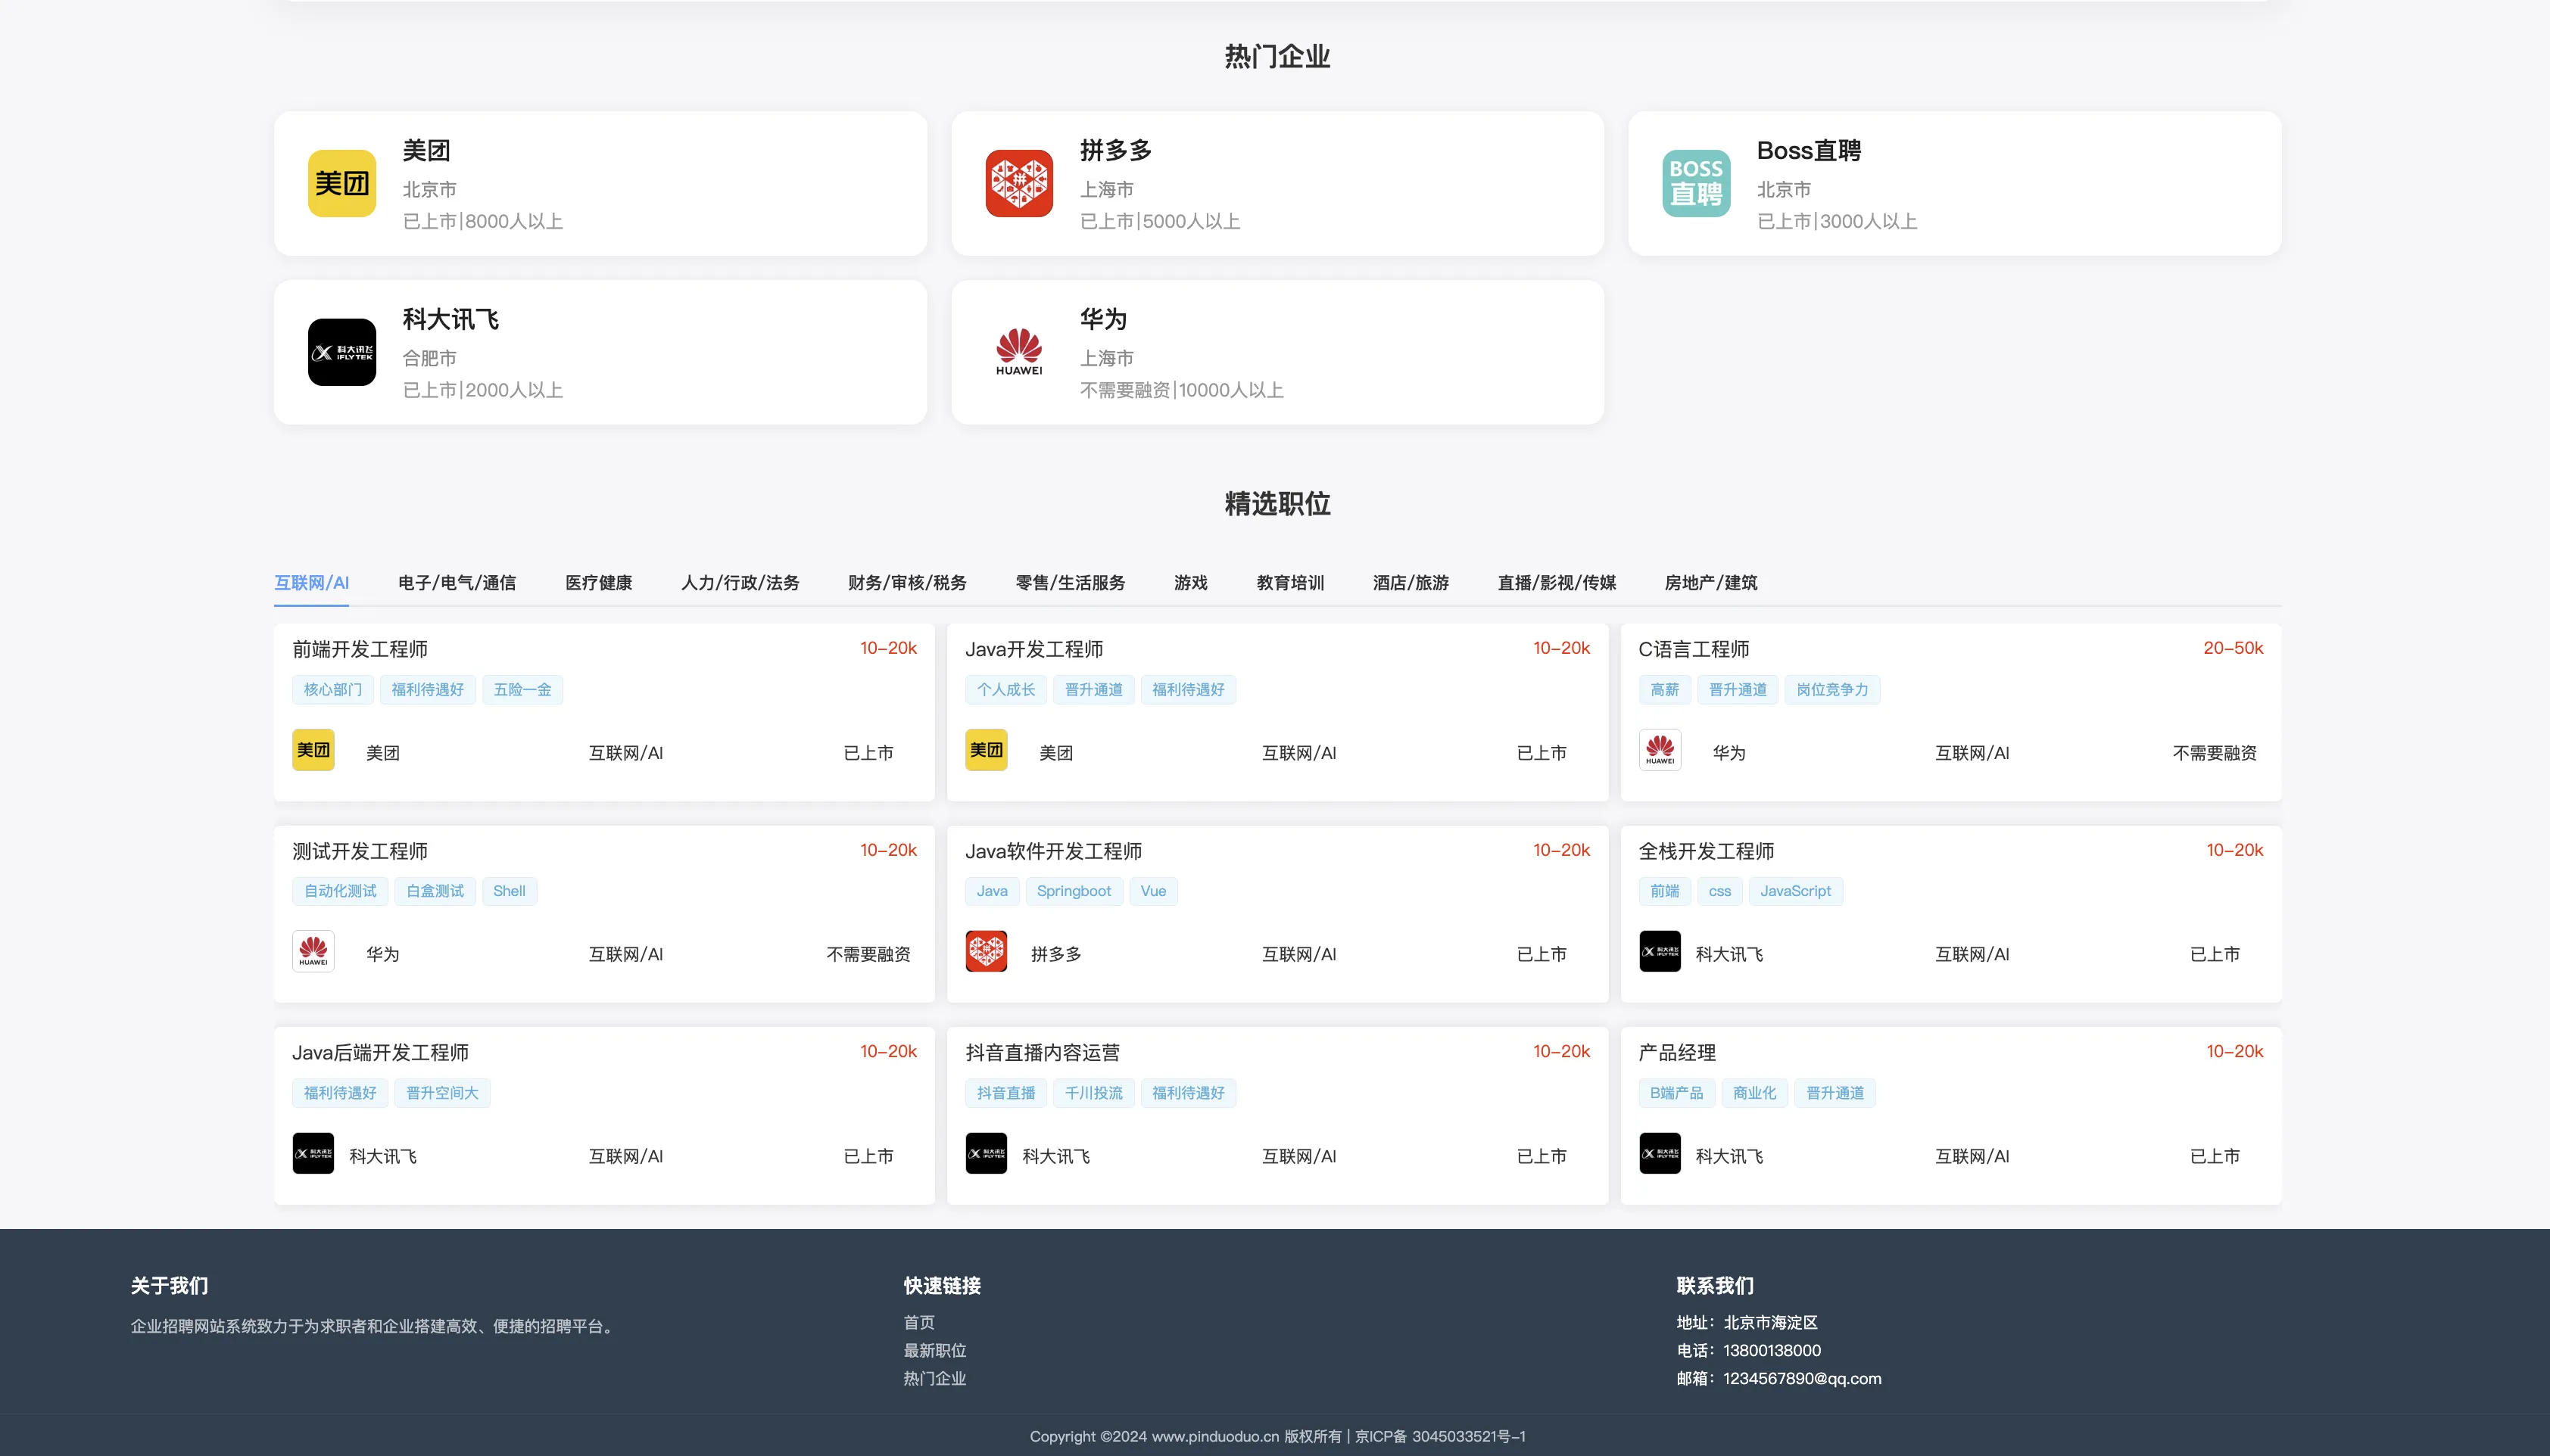The image size is (2550, 1456).
Task: Click the Huawei logo in hot companies
Action: coord(1018,352)
